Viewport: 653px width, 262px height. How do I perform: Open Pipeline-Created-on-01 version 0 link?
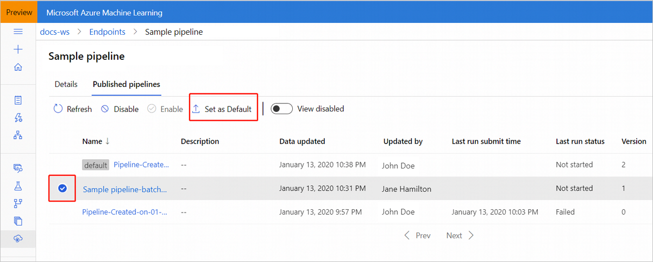[x=124, y=212]
